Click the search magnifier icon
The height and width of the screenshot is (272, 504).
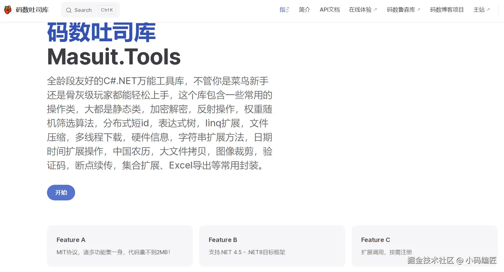point(69,10)
